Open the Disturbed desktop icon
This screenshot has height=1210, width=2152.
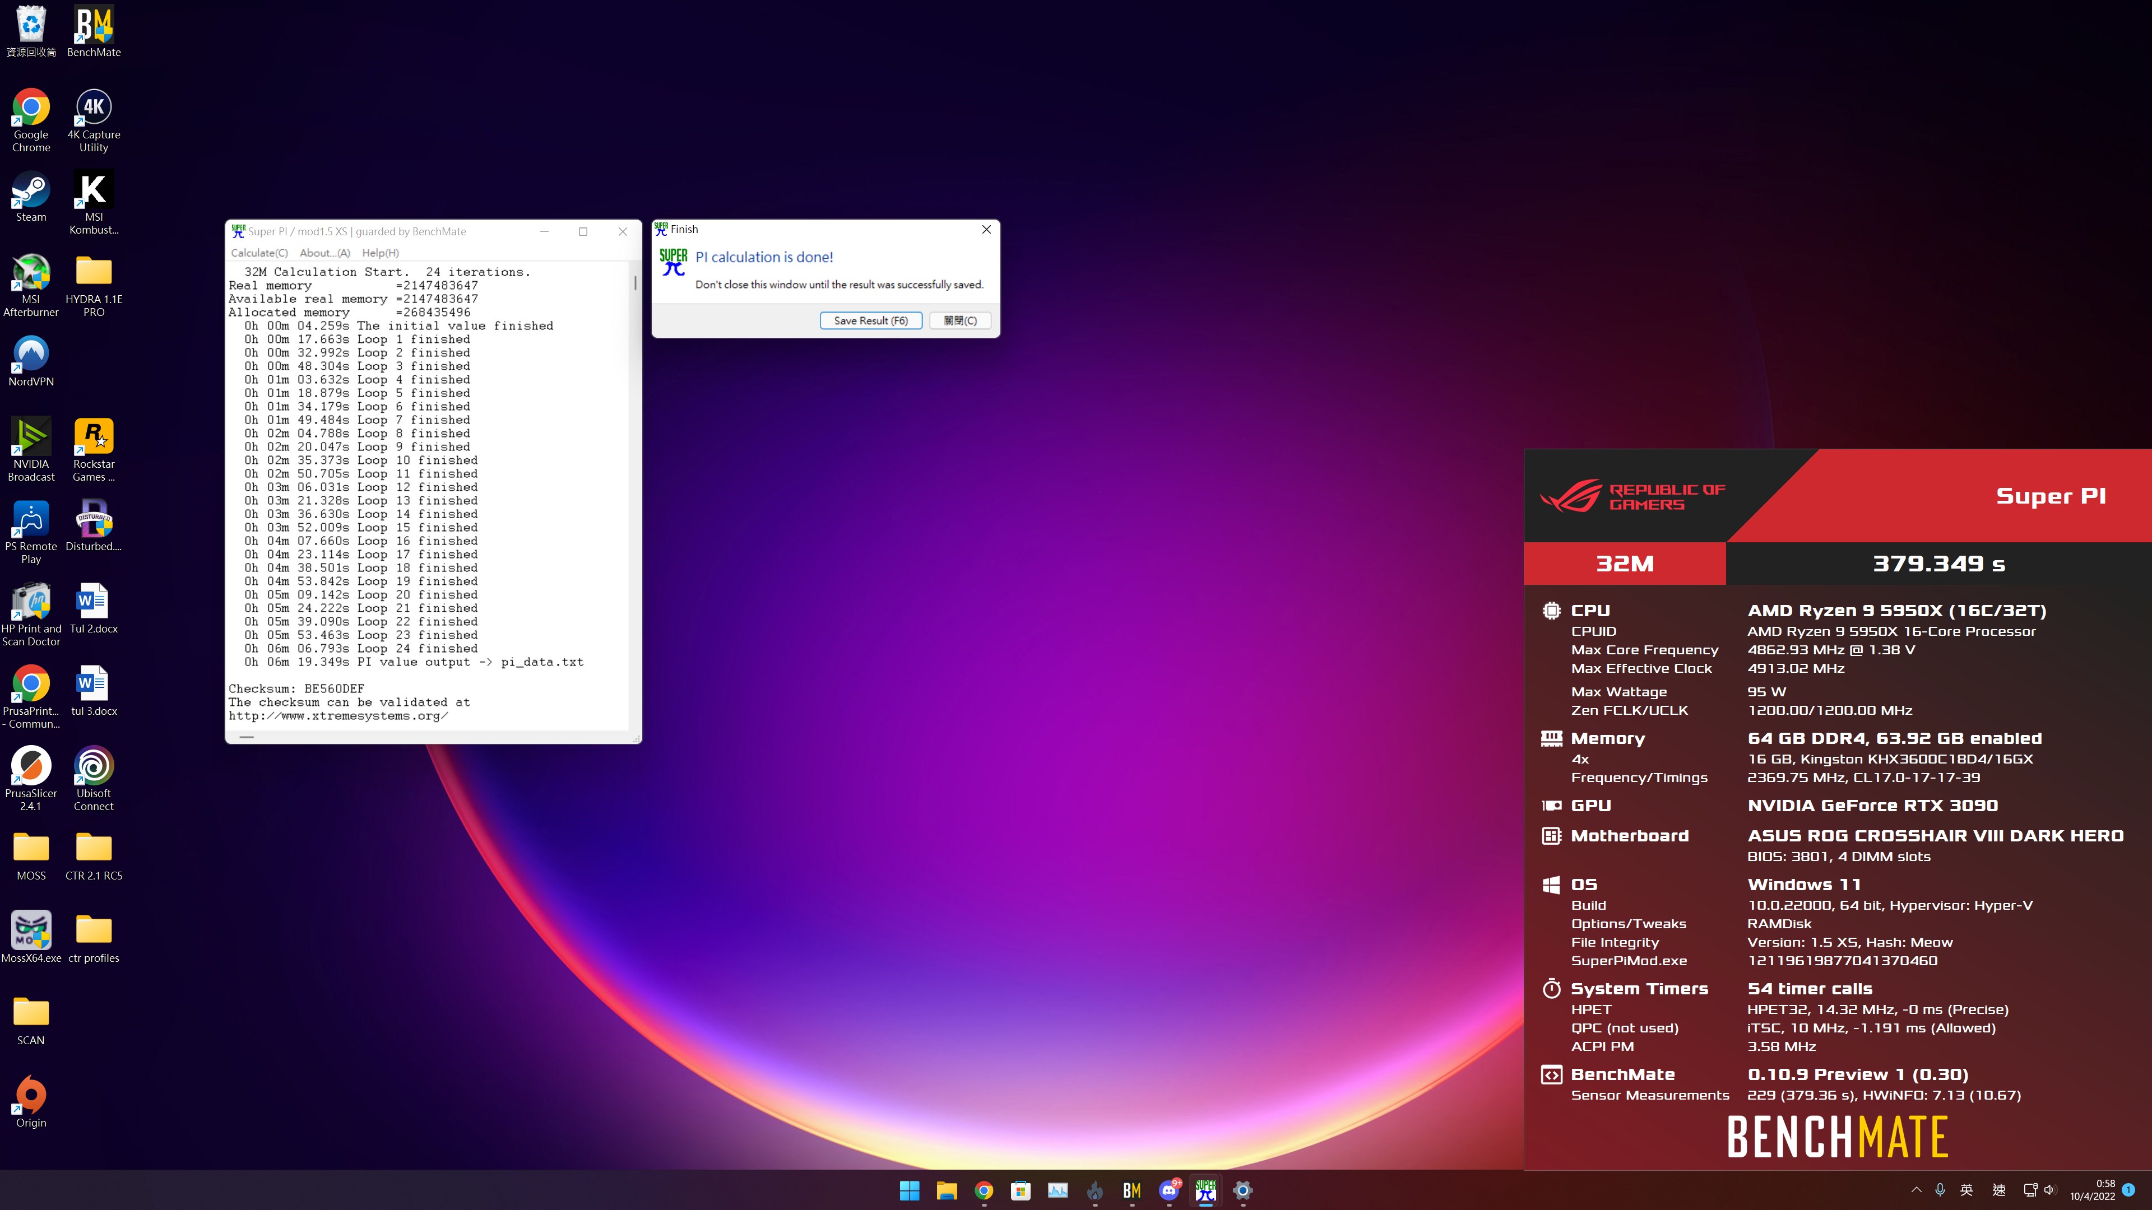tap(94, 526)
